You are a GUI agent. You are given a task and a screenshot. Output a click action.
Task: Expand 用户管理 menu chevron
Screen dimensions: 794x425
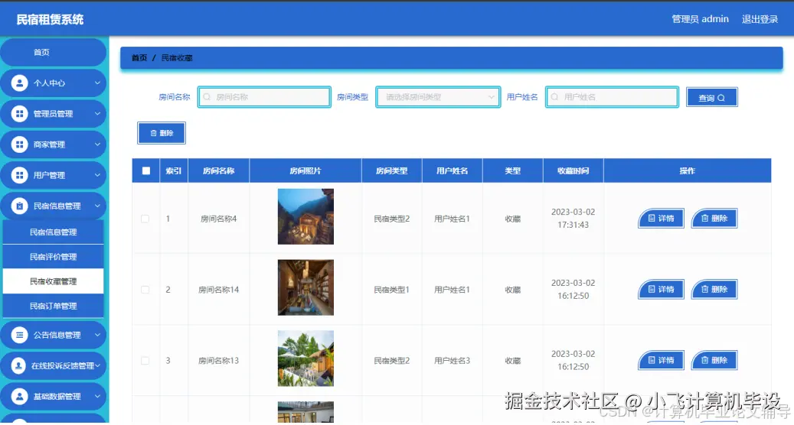point(97,175)
